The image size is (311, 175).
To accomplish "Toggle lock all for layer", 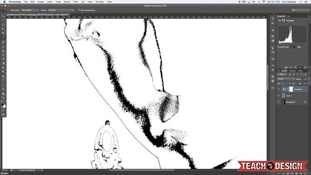I will click(294, 84).
